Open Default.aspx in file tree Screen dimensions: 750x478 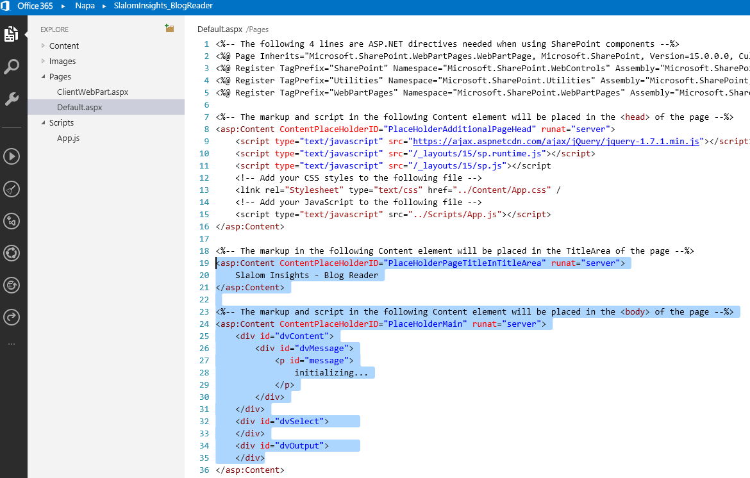(79, 107)
